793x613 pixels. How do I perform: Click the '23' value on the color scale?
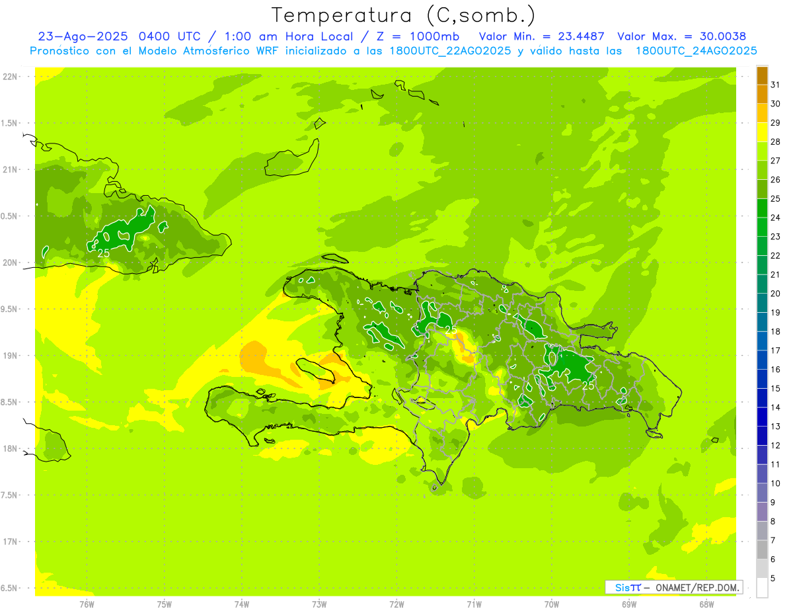tap(776, 237)
